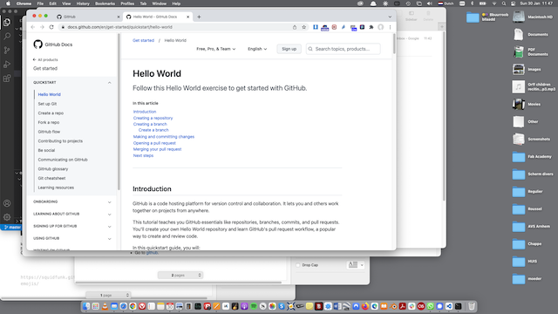This screenshot has width=558, height=314.
Task: Open 'Fork a repo' in the sidebar
Action: click(49, 122)
